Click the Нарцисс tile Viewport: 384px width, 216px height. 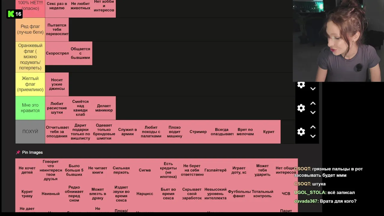145,194
